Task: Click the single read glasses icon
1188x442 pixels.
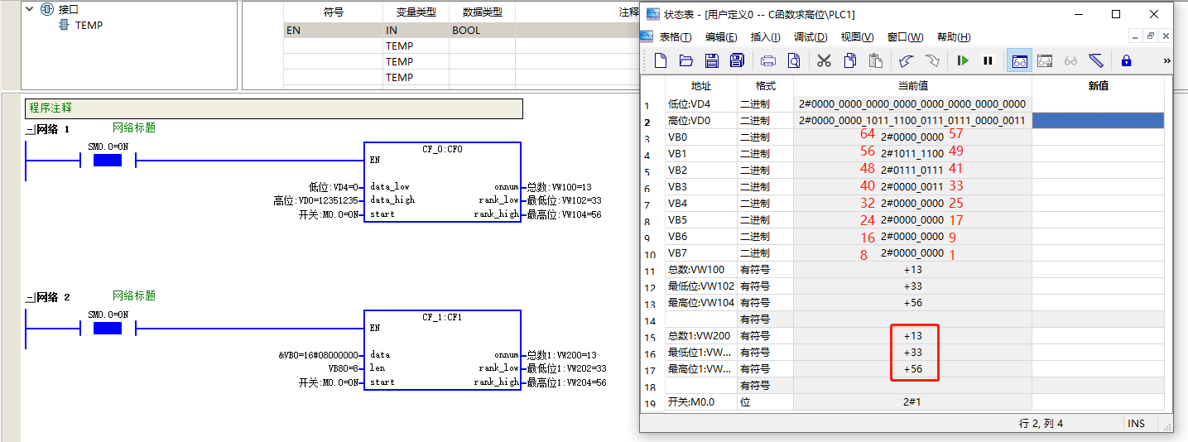Action: coord(1045,60)
